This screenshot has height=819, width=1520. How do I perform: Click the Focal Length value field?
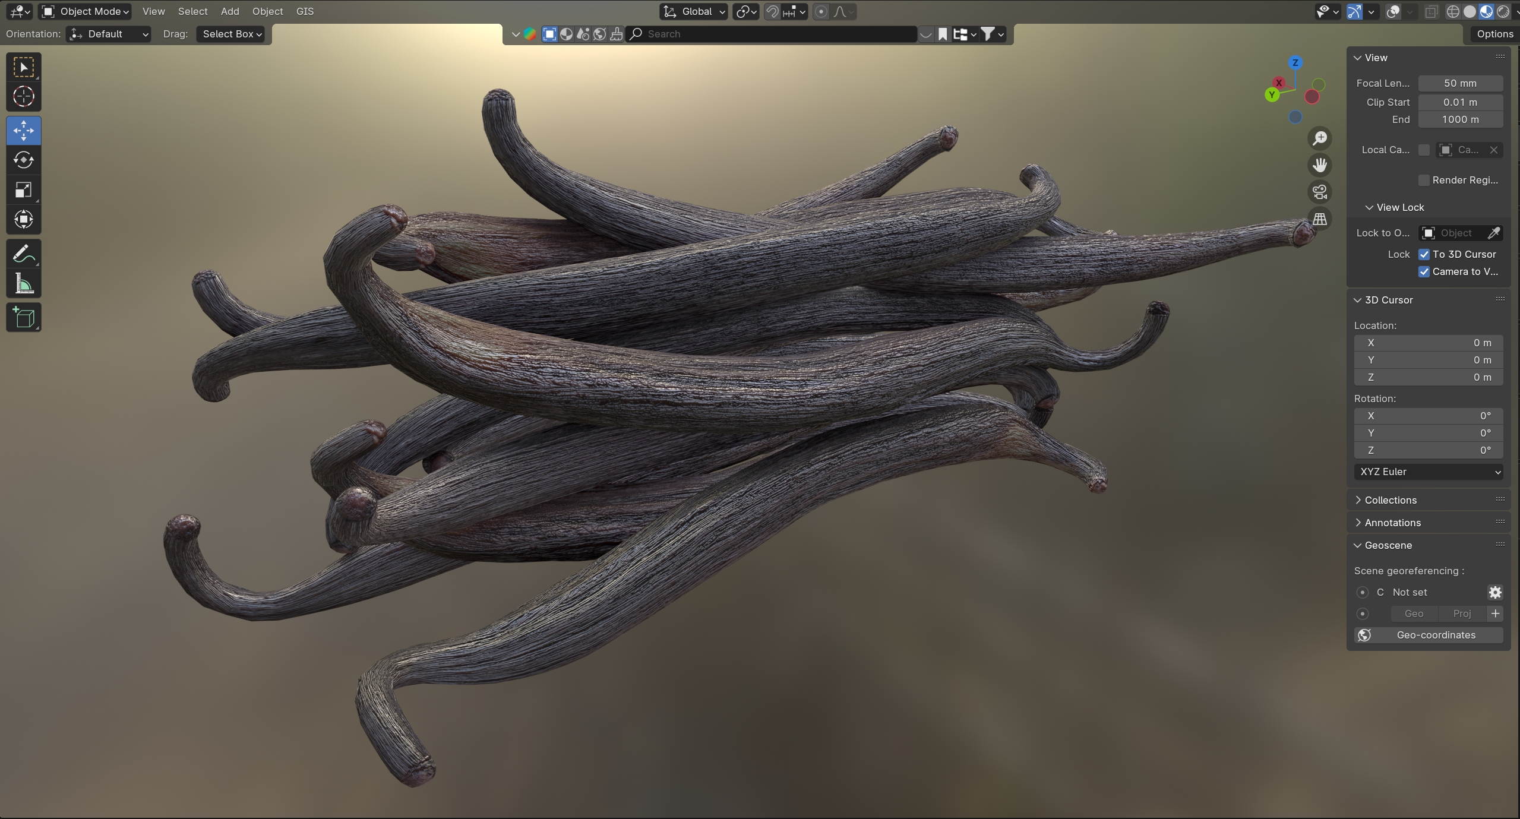(x=1460, y=83)
